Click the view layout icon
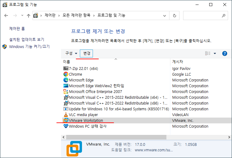 click(208, 53)
